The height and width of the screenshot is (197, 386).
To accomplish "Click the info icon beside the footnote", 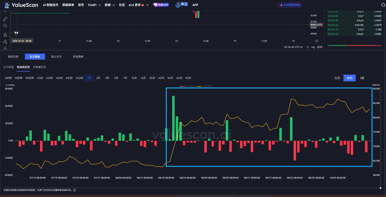I will click(x=75, y=190).
